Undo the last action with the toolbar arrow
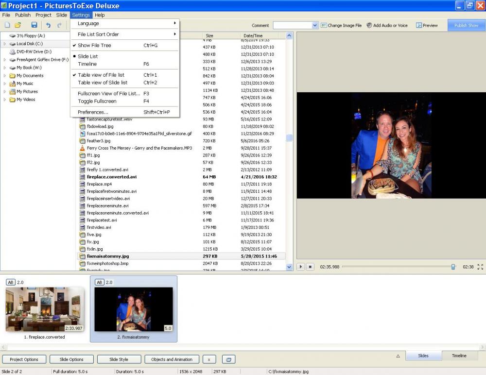The image size is (486, 375). point(48,25)
